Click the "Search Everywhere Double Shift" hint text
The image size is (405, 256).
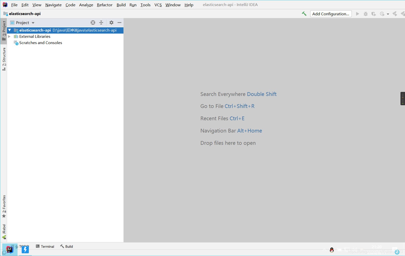point(238,94)
